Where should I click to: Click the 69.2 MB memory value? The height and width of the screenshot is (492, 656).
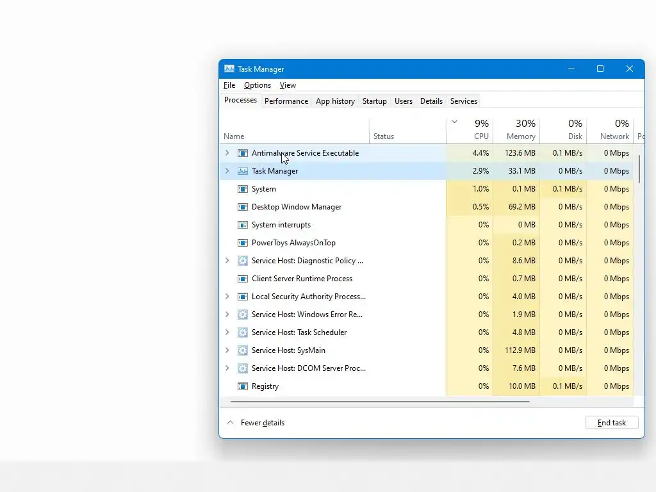pyautogui.click(x=522, y=207)
